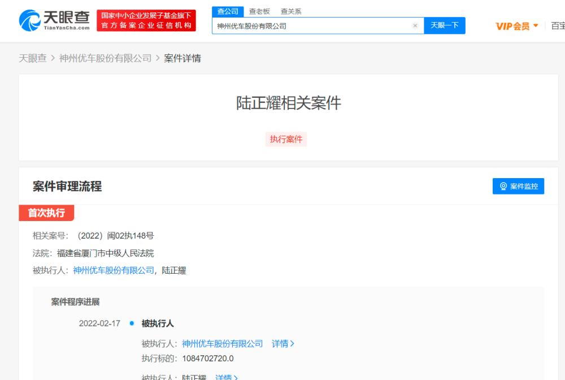Click the 案件程序进展 heading
This screenshot has width=565, height=380.
75,302
